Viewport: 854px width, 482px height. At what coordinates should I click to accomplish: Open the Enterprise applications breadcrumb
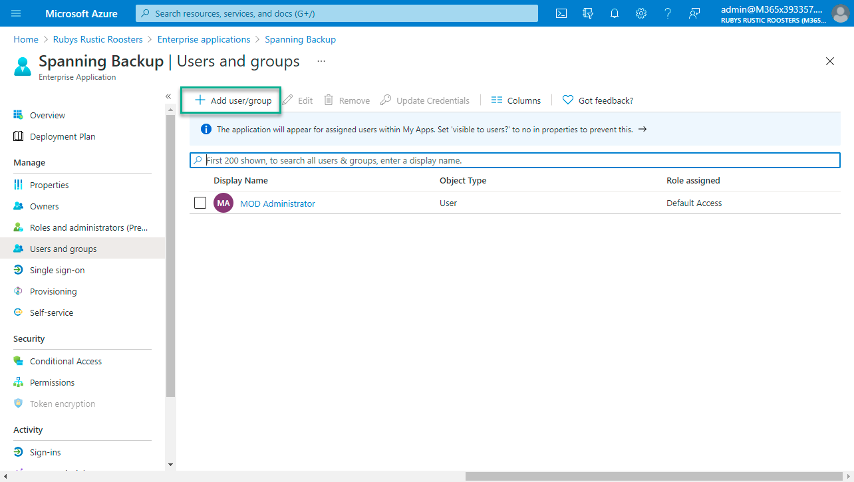point(204,39)
